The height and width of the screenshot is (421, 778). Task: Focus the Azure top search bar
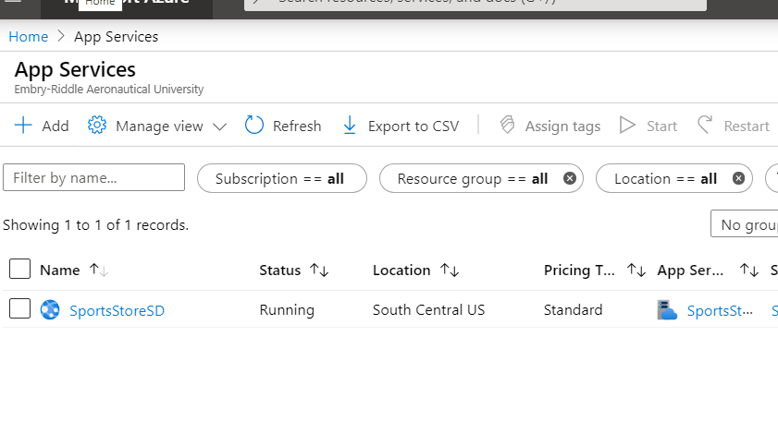[x=475, y=4]
